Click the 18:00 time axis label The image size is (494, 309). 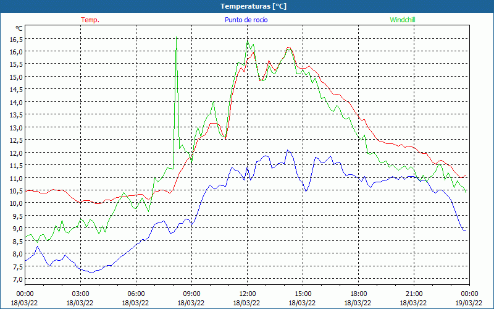pyautogui.click(x=359, y=294)
